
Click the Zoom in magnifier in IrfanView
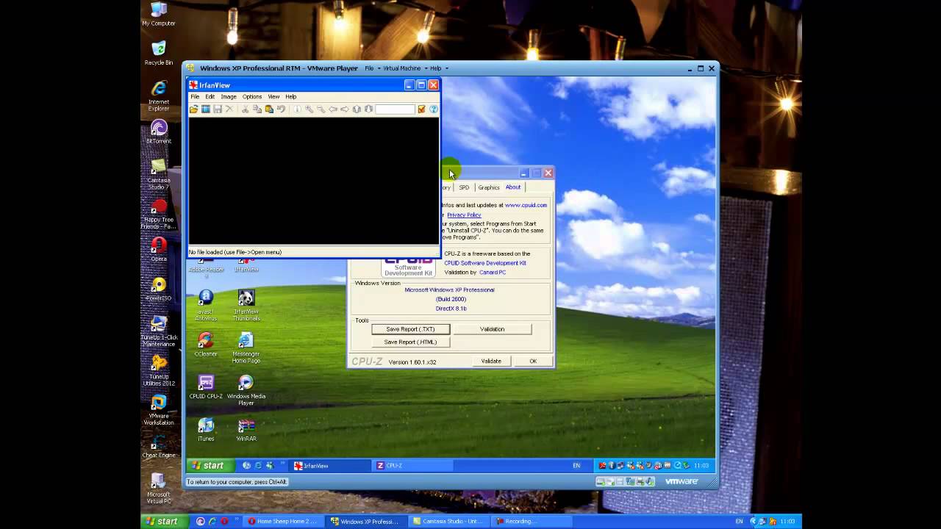pos(310,109)
